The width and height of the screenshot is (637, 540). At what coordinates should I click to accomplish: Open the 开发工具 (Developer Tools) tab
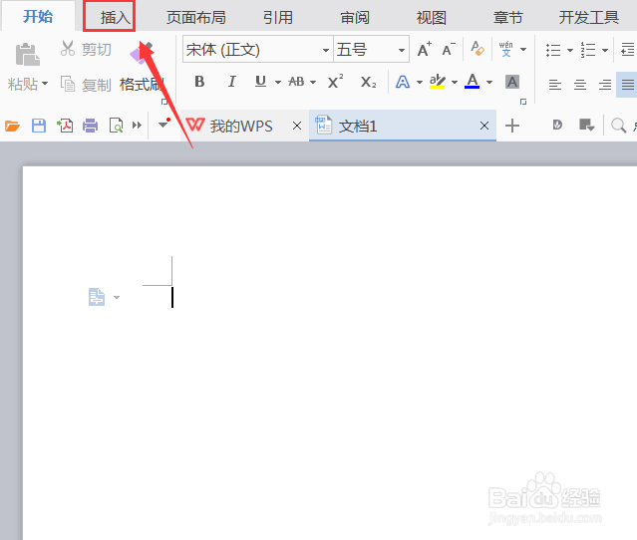pos(589,18)
